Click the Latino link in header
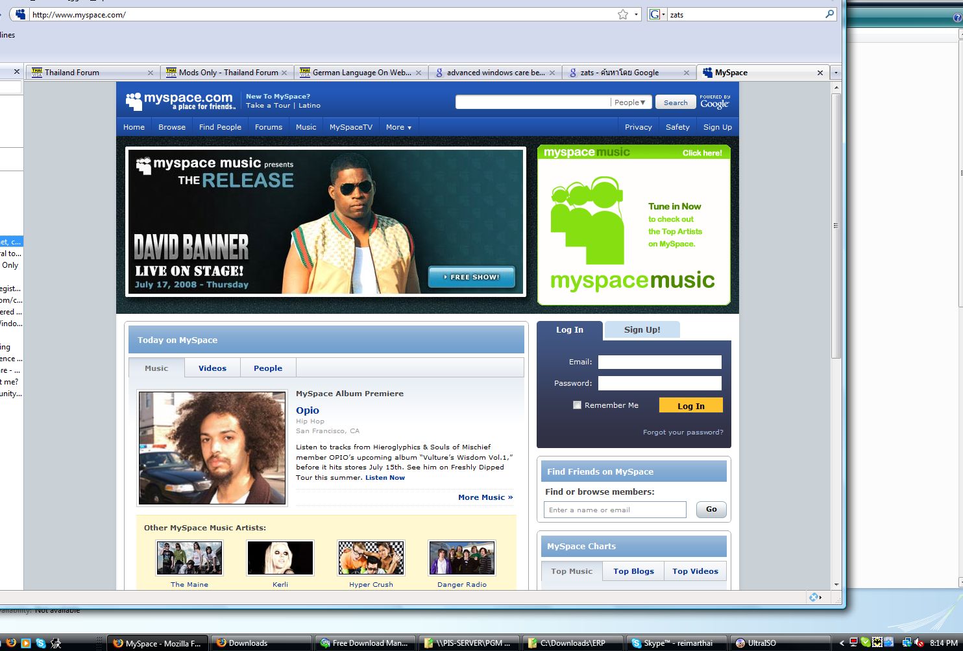963x651 pixels. 310,105
